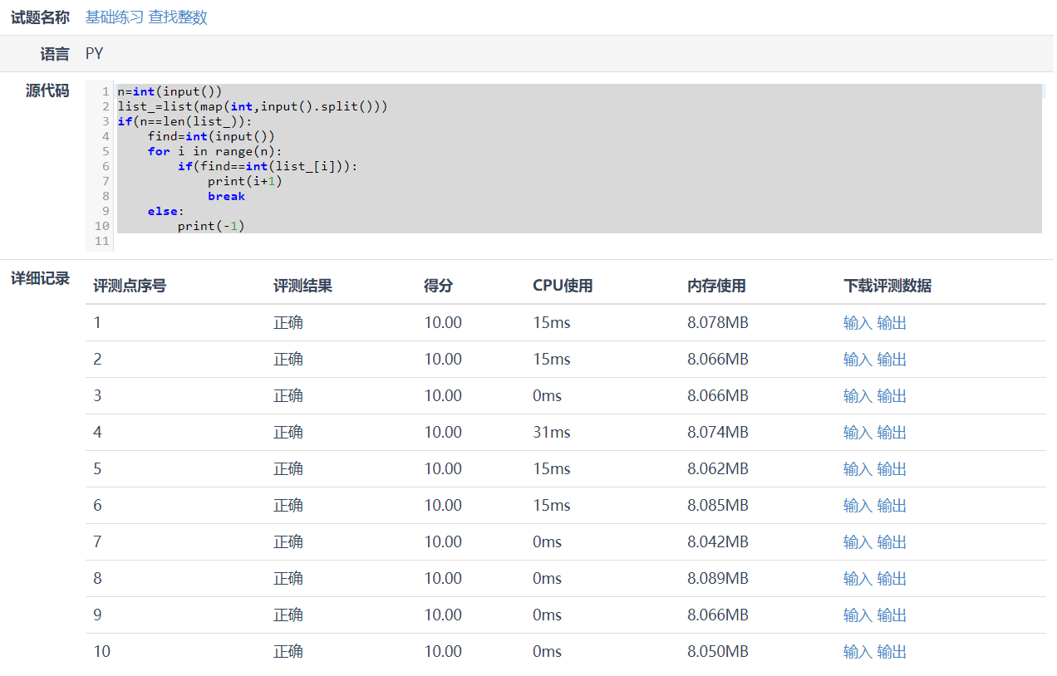The height and width of the screenshot is (676, 1057).
Task: Download 输出 data for test point 4
Action: [892, 433]
